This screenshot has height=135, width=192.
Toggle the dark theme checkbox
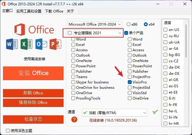[x=8, y=131]
